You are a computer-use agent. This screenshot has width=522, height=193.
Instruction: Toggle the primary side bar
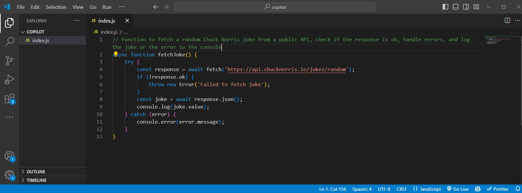[445, 7]
